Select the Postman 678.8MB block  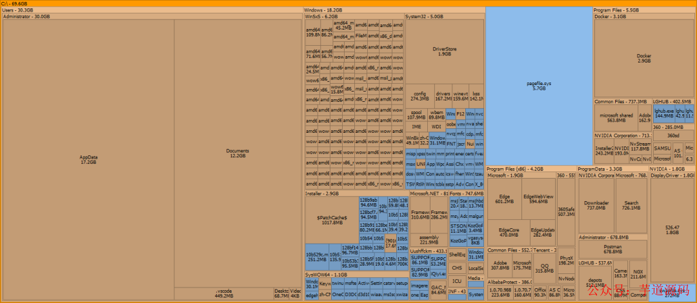point(612,249)
